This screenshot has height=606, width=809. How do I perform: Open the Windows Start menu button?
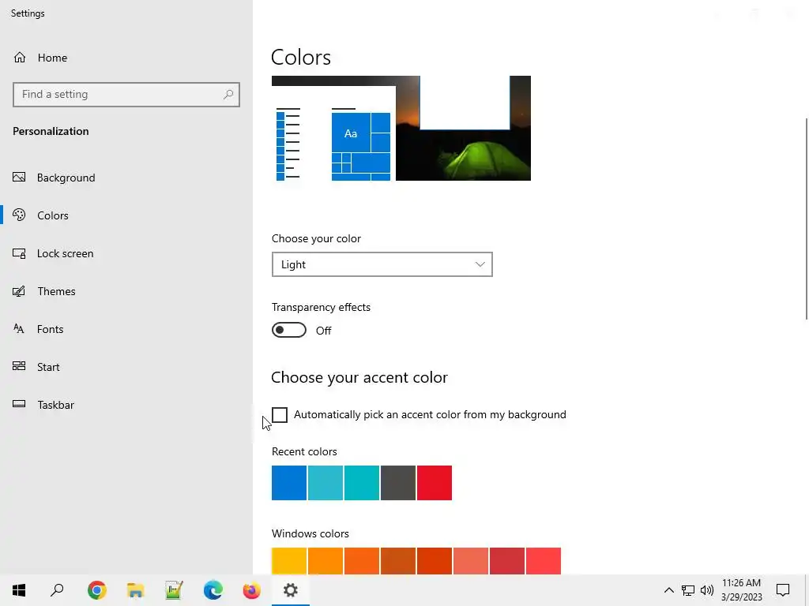[19, 590]
